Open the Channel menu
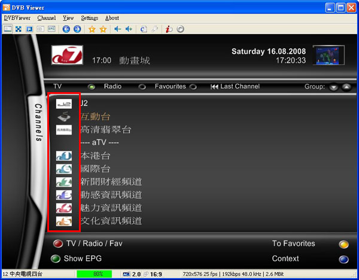Viewport: 359px width, 280px height. (46, 18)
